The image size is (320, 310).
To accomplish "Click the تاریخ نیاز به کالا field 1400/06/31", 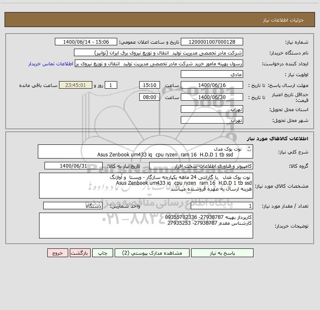I will [x=74, y=166].
